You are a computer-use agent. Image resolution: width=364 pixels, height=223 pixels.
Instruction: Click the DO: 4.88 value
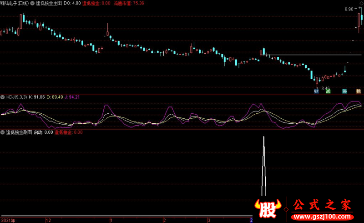(72, 3)
